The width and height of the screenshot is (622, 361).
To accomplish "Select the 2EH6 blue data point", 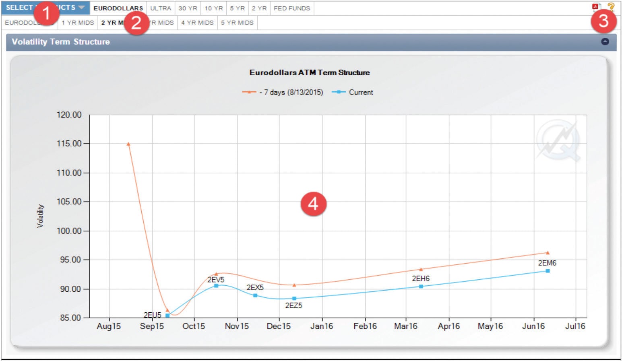I will click(421, 287).
